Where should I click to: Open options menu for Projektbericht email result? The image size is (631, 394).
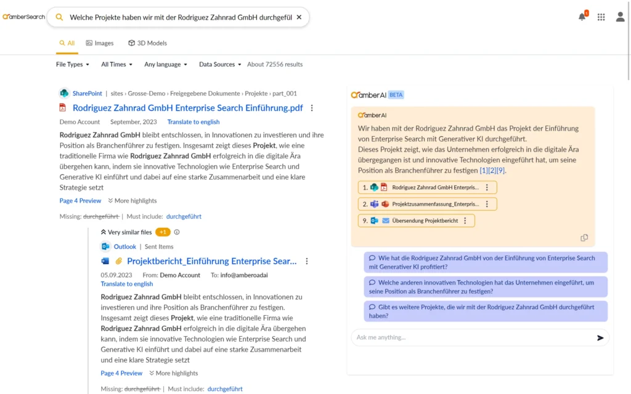(307, 261)
